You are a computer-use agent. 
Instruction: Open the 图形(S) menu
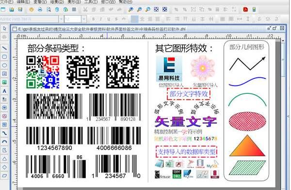74,1
